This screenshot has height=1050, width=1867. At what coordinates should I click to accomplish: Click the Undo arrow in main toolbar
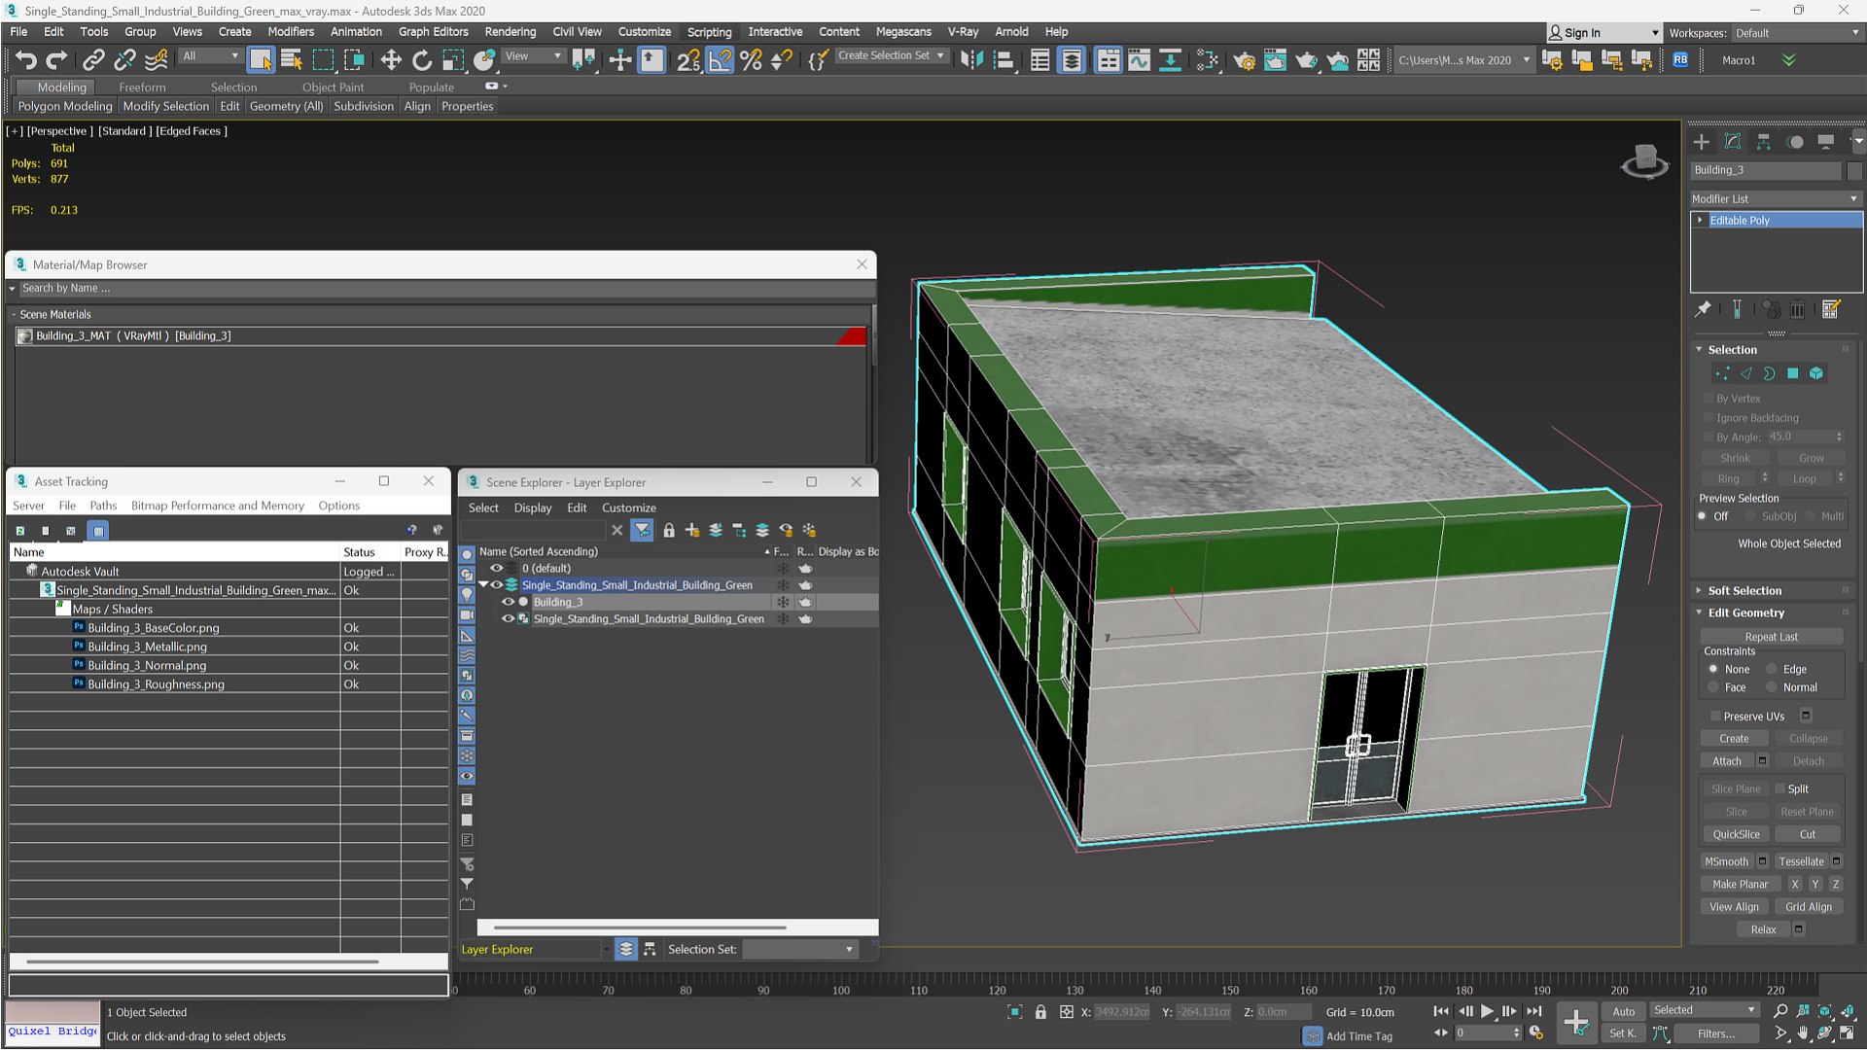point(26,60)
